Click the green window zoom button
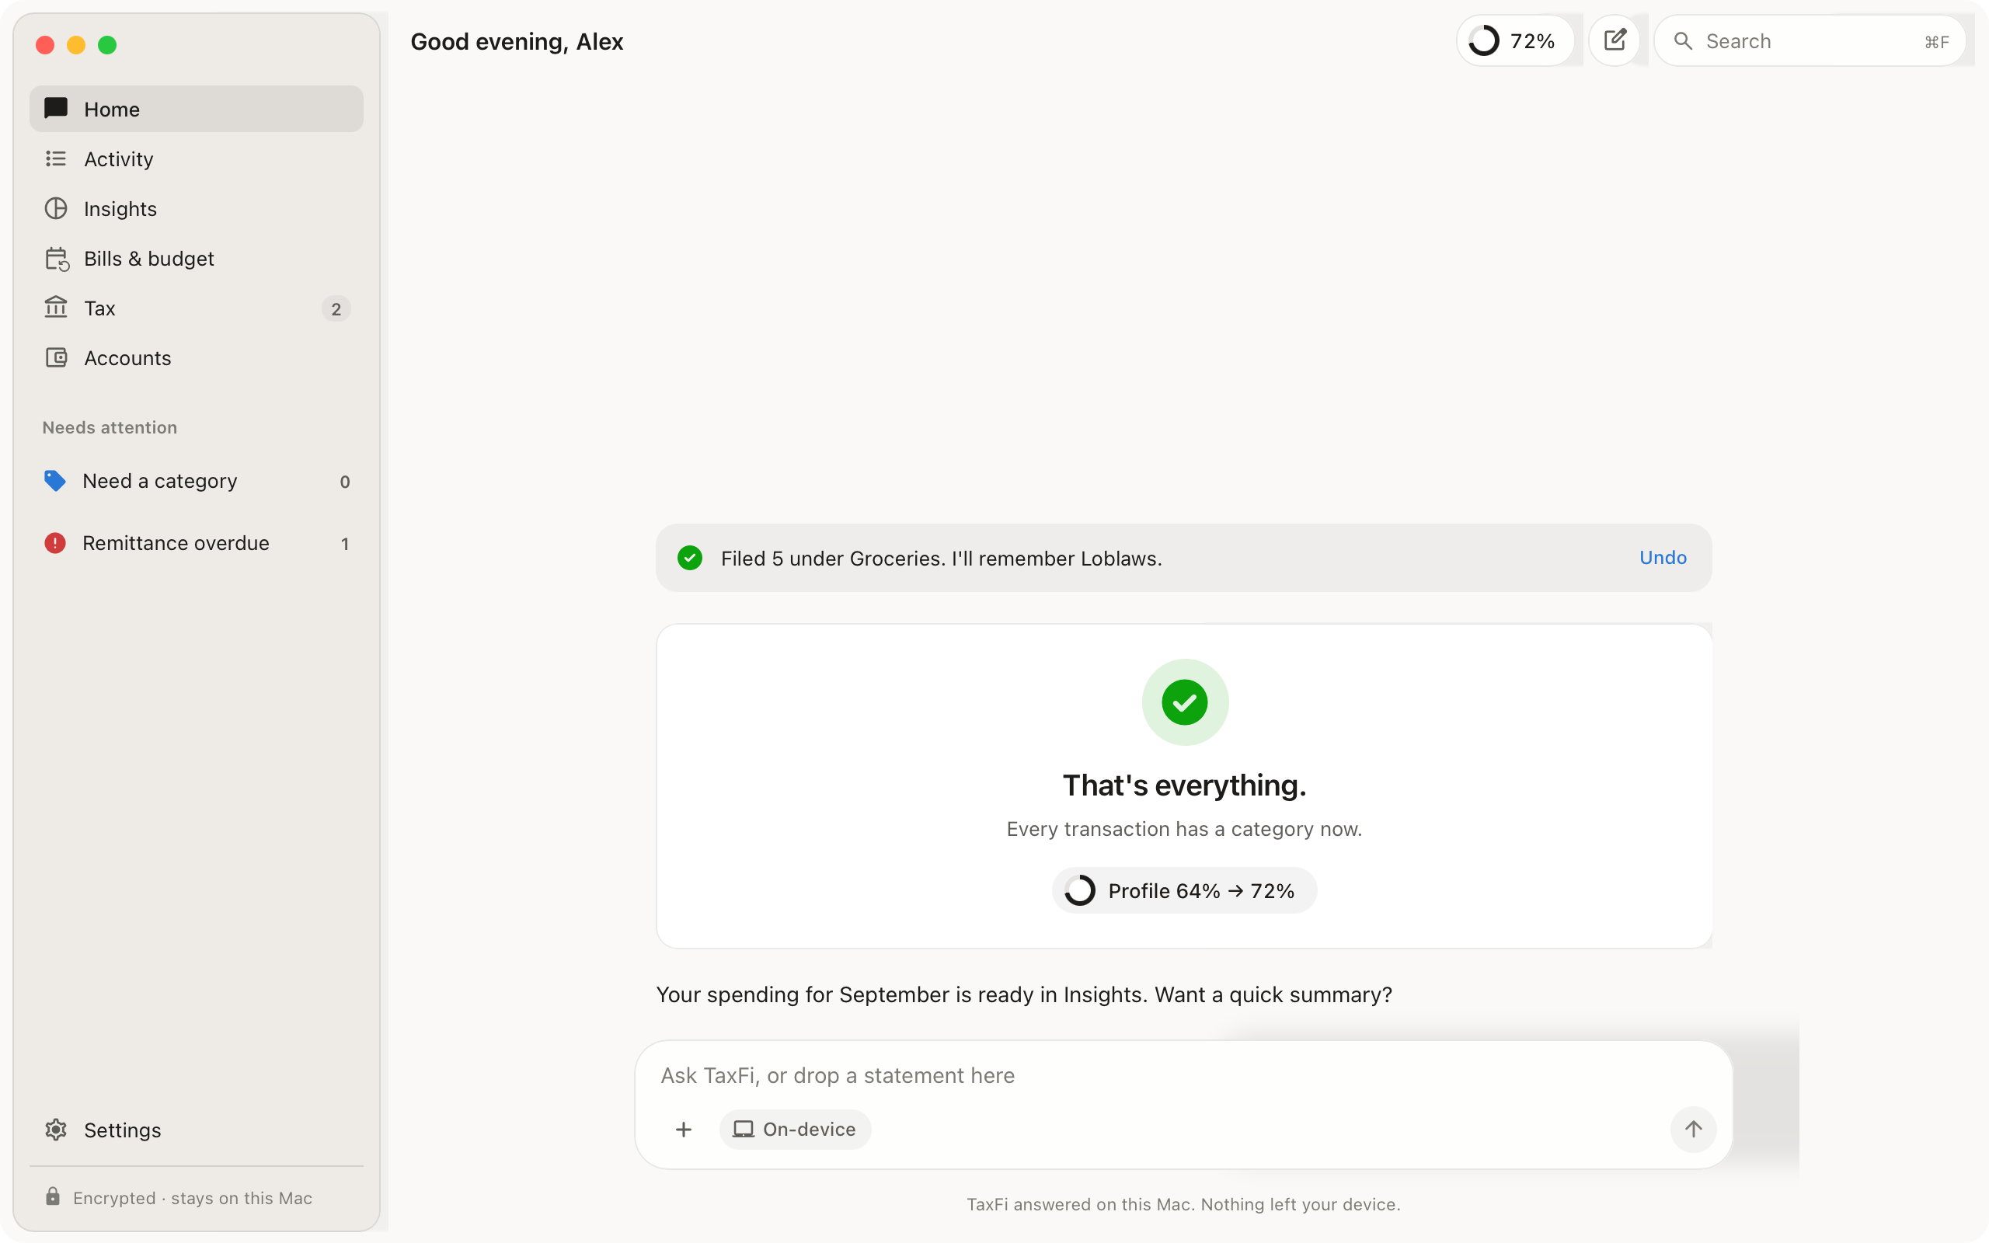The width and height of the screenshot is (1989, 1243). (107, 44)
